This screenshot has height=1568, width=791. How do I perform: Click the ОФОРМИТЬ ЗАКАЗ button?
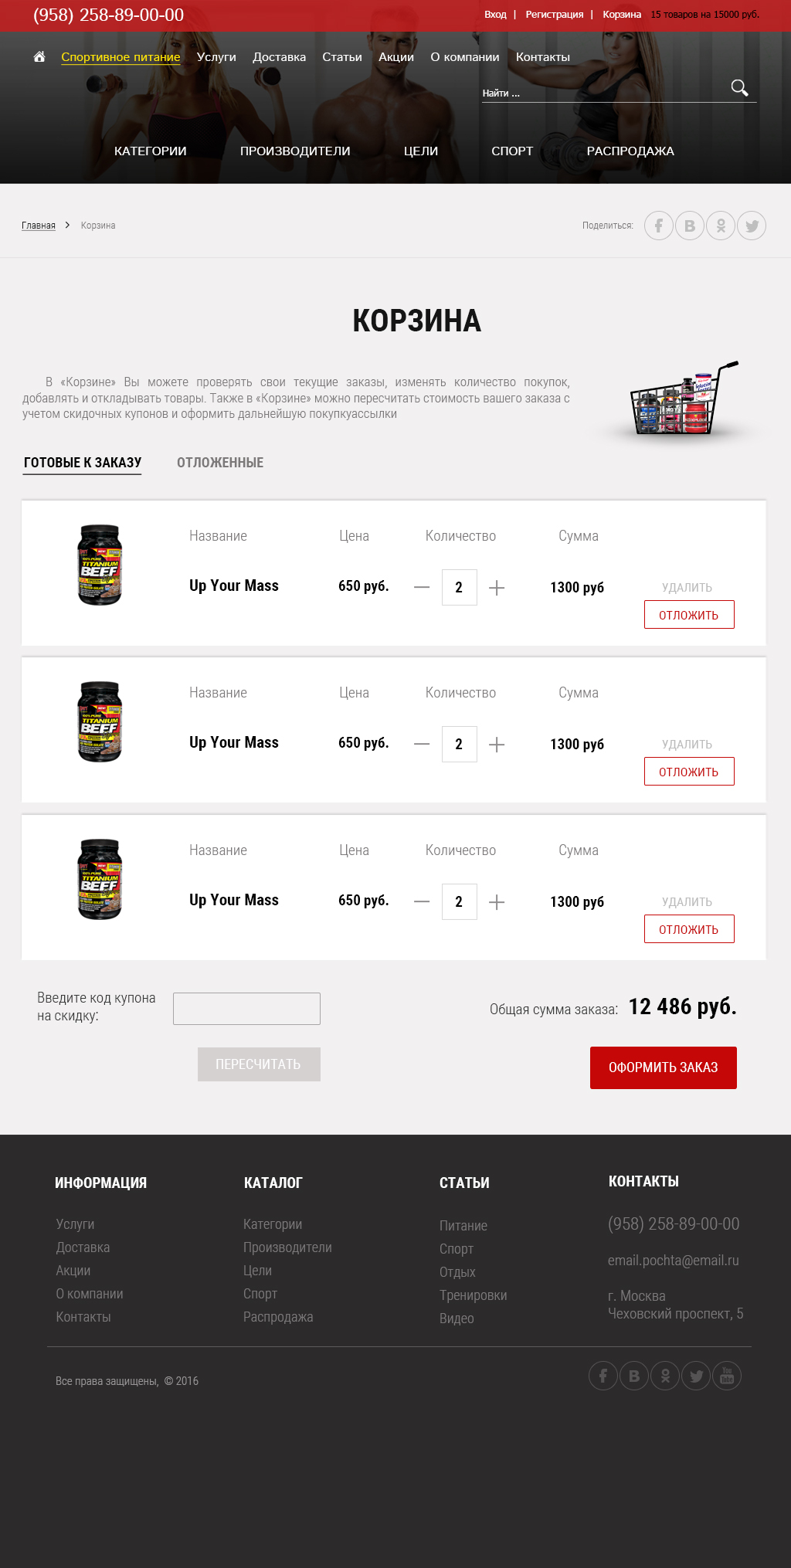[x=664, y=1067]
